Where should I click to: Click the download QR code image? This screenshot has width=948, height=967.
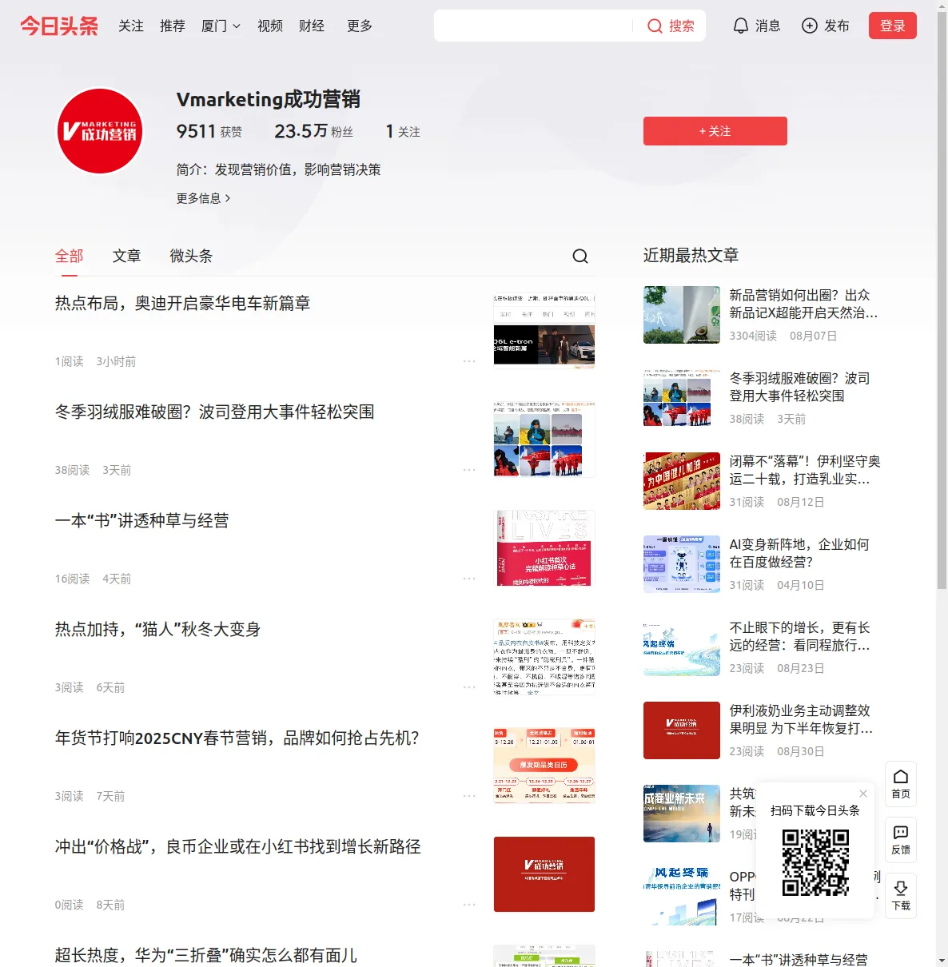[x=815, y=862]
